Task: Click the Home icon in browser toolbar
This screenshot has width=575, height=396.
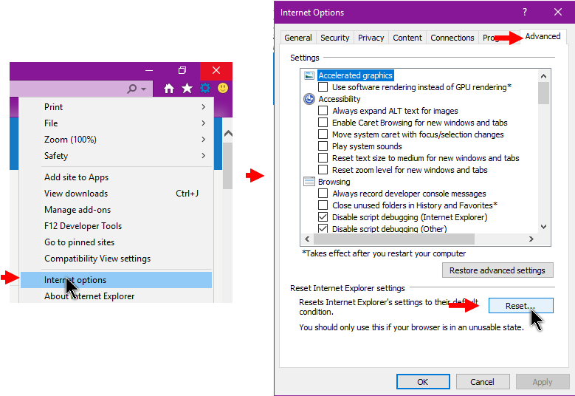Action: coord(169,88)
